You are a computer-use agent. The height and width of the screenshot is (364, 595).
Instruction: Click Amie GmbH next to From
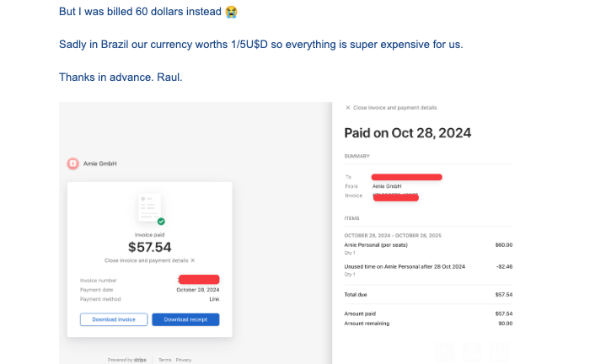[387, 186]
